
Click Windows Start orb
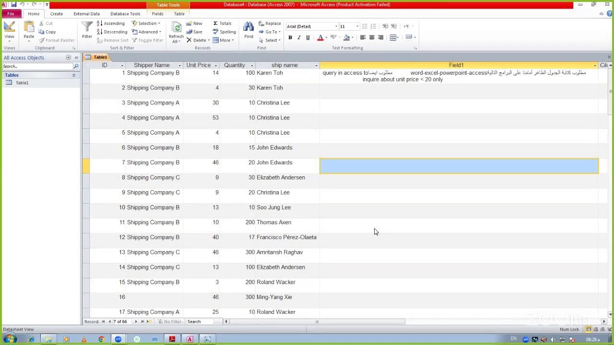10,339
